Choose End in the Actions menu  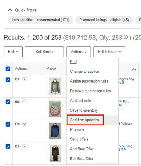[73, 62]
